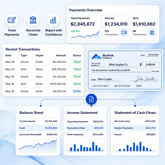
Task: Click the routing number 123456789 on check
Action: 101,86
